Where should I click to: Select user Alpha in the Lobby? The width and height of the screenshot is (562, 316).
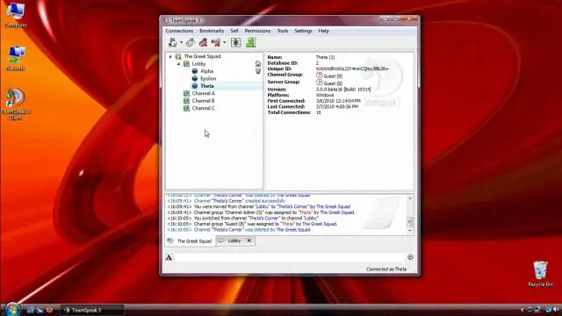[x=207, y=71]
